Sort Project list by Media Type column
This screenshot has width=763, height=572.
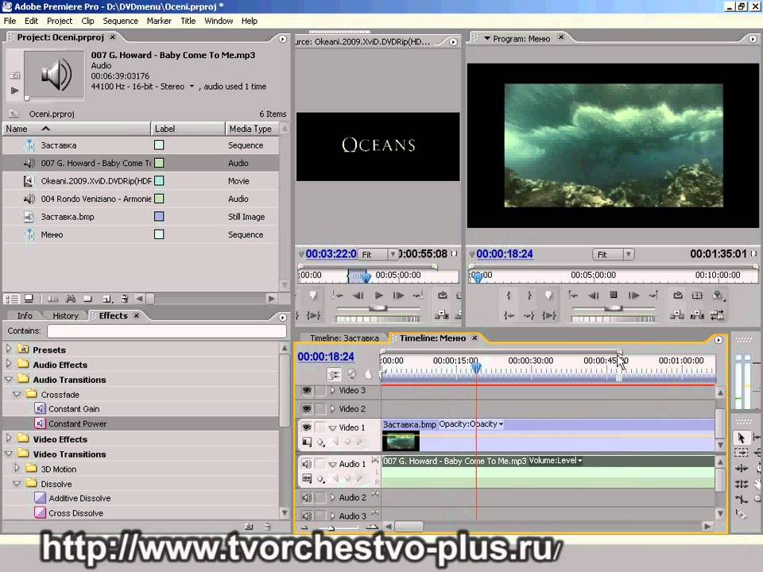click(x=252, y=129)
